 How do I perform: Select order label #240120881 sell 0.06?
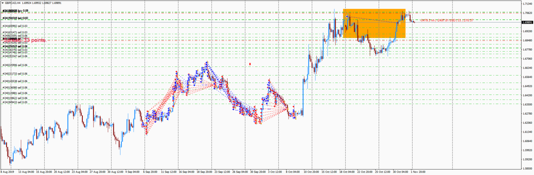15,93
